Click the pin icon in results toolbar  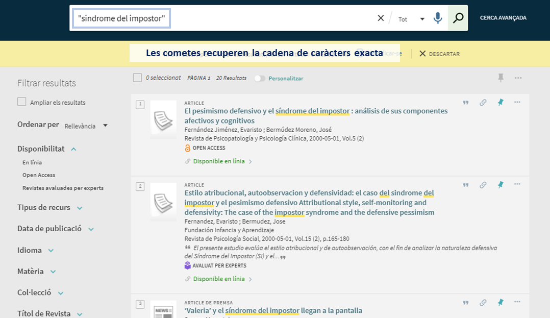tap(501, 78)
